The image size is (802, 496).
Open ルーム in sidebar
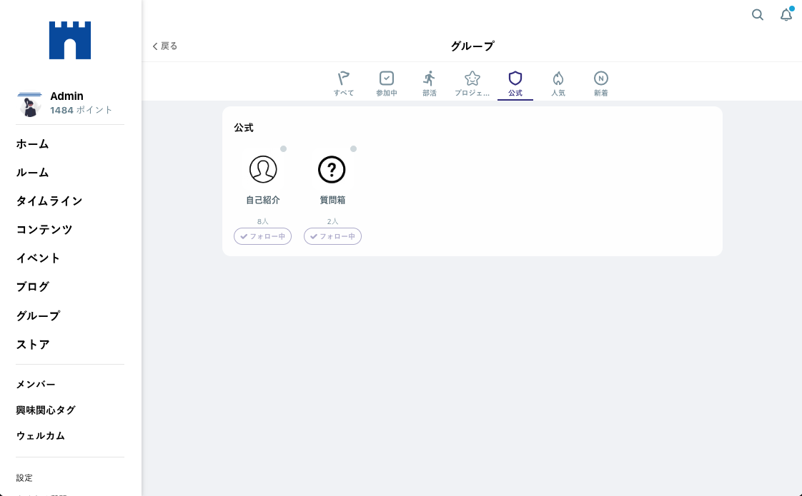[x=32, y=173]
